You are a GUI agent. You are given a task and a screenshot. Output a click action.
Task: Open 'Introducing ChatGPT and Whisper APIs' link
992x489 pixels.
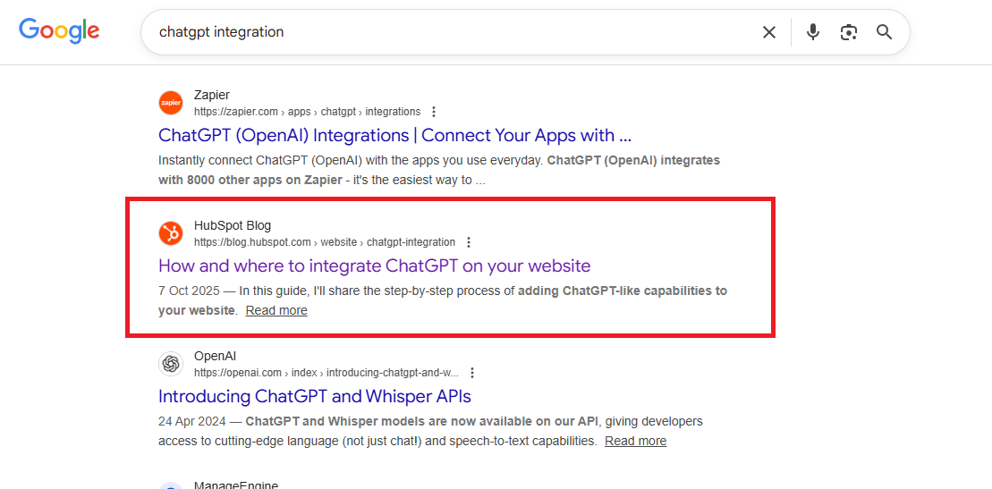coord(314,396)
